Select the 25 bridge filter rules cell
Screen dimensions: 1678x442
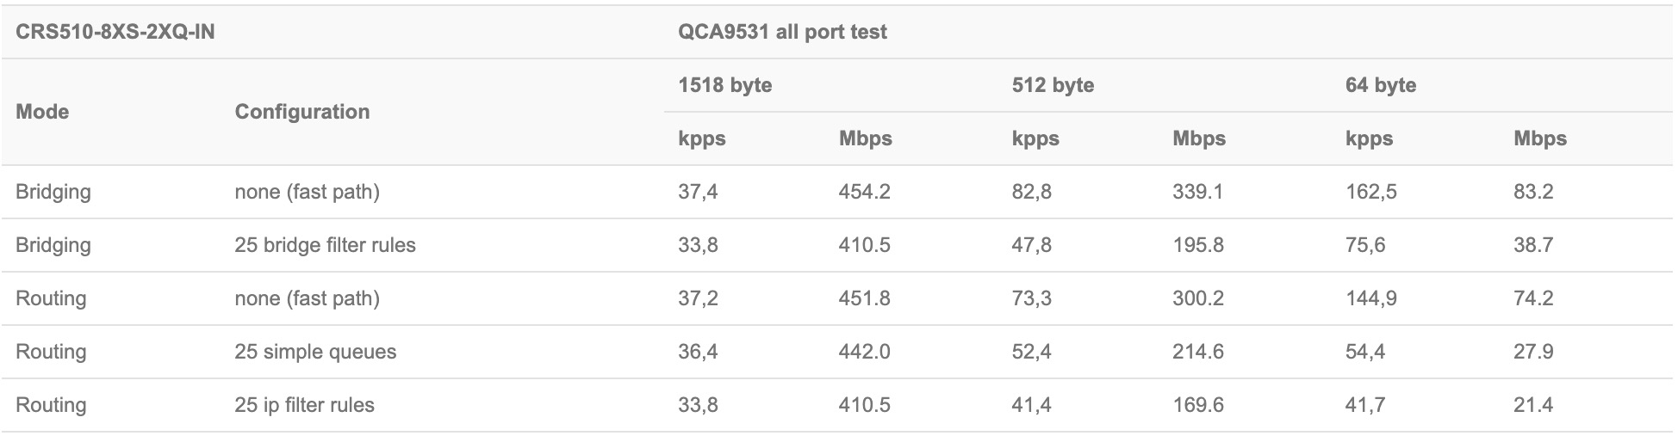(x=325, y=245)
